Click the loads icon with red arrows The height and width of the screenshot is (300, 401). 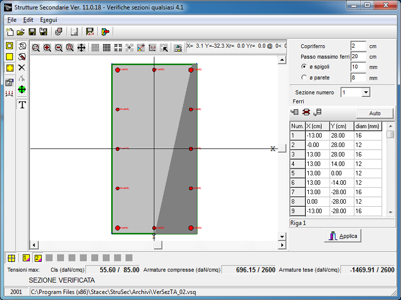point(10,93)
